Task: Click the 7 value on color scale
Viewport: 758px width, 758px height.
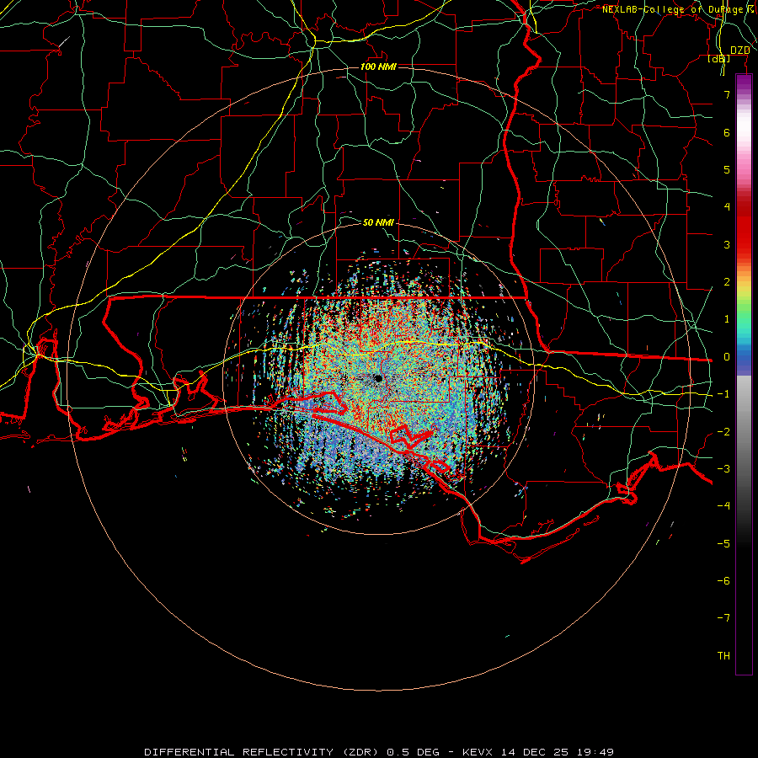Action: [727, 94]
